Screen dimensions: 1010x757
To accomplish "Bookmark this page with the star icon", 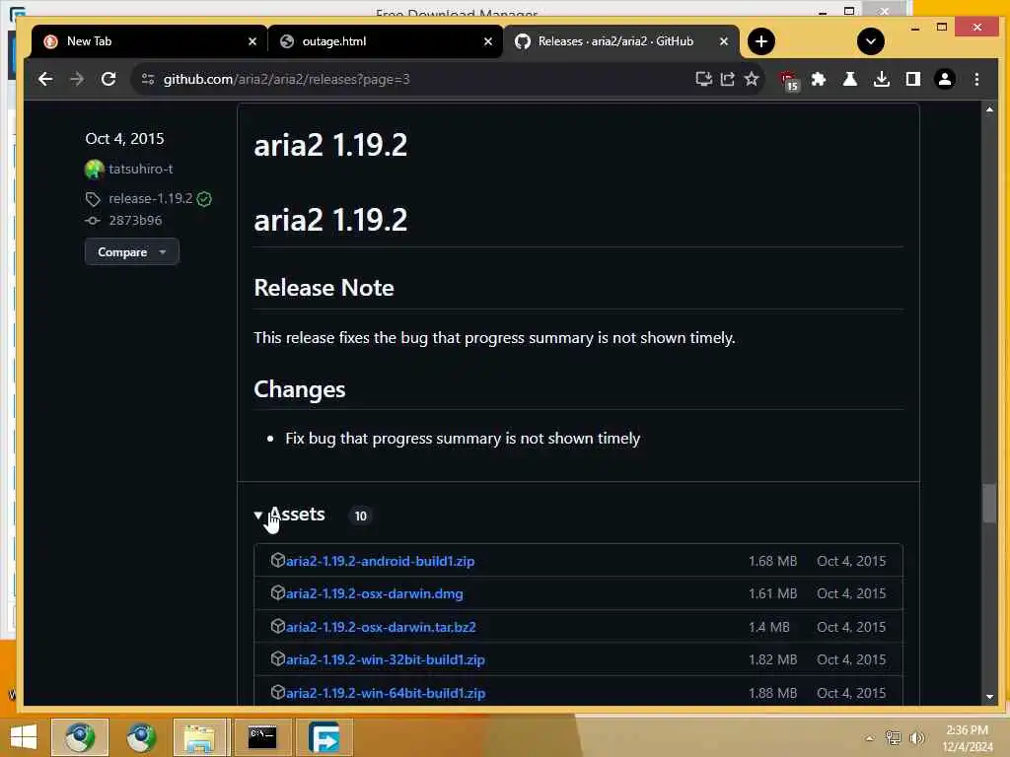I will 751,79.
